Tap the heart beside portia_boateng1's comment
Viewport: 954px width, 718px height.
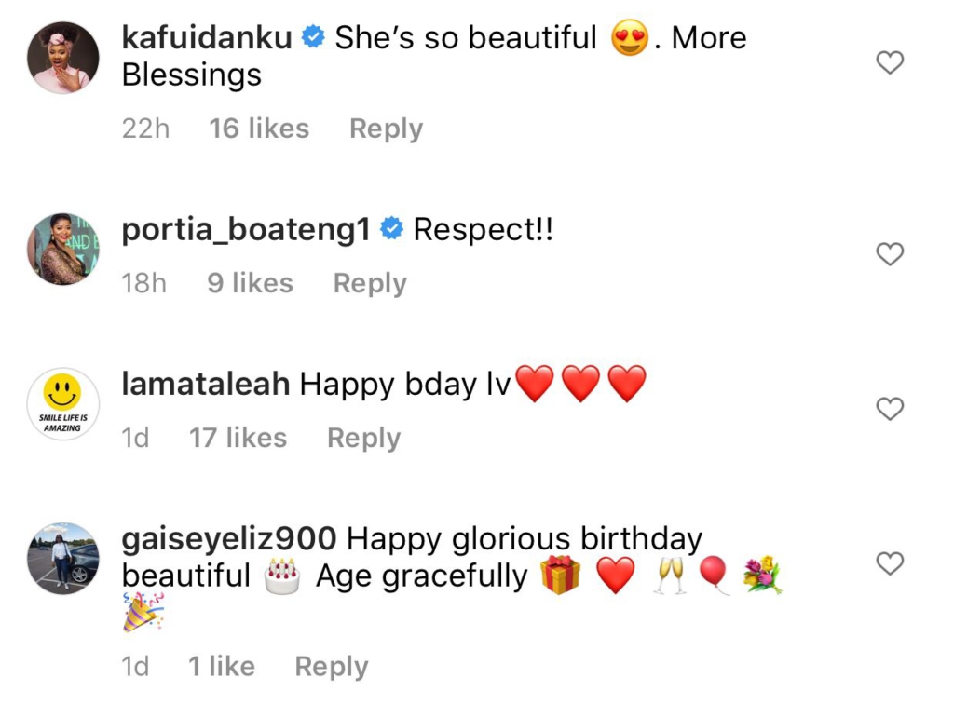coord(891,254)
